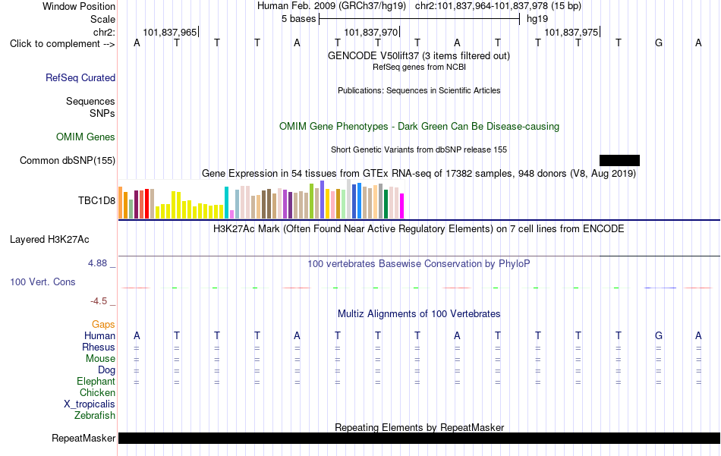Click the RefSeq Curated track label
The height and width of the screenshot is (456, 721).
point(80,77)
